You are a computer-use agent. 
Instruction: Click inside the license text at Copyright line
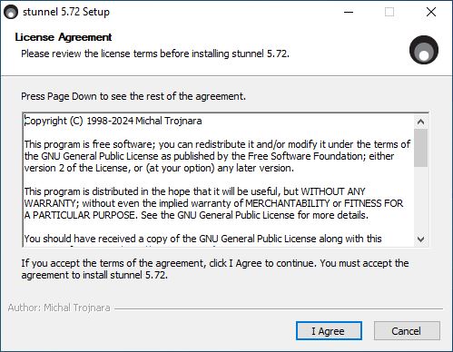113,121
